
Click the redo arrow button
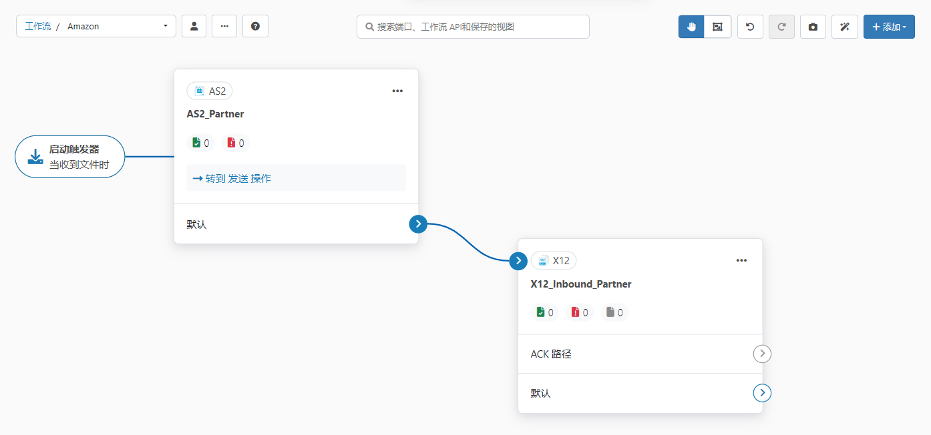(x=781, y=27)
